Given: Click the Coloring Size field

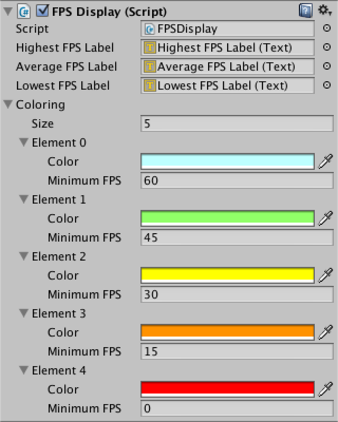Looking at the screenshot, I should (237, 123).
